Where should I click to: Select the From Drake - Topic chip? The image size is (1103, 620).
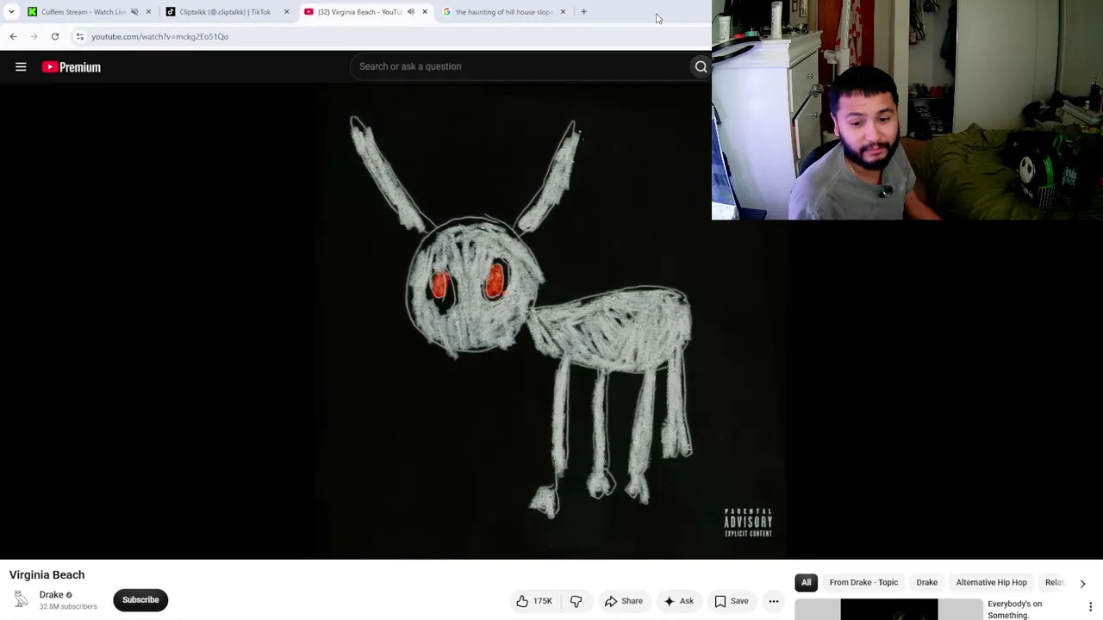click(x=863, y=582)
